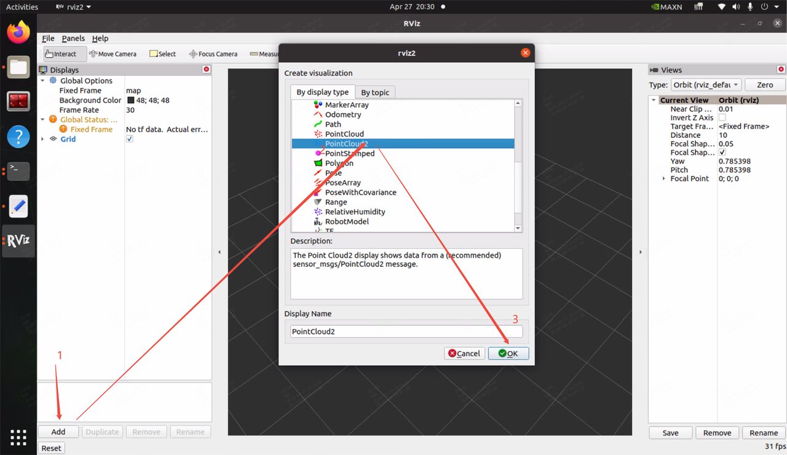This screenshot has width=787, height=455.
Task: Select the Range display type
Action: click(x=336, y=202)
